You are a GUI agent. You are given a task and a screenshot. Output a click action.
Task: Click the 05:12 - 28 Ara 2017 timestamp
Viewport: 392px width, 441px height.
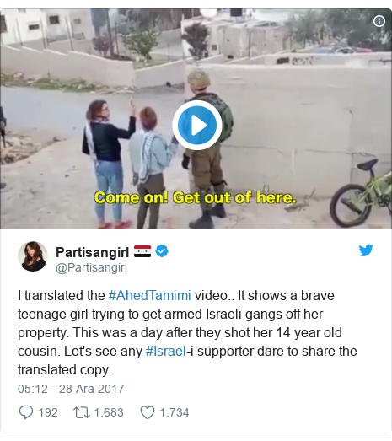pyautogui.click(x=71, y=389)
